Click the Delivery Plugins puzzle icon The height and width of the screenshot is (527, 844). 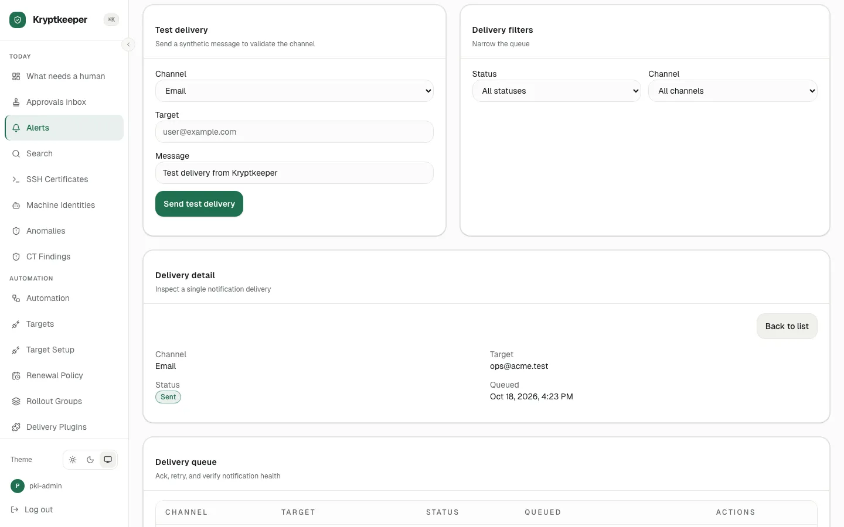16,427
